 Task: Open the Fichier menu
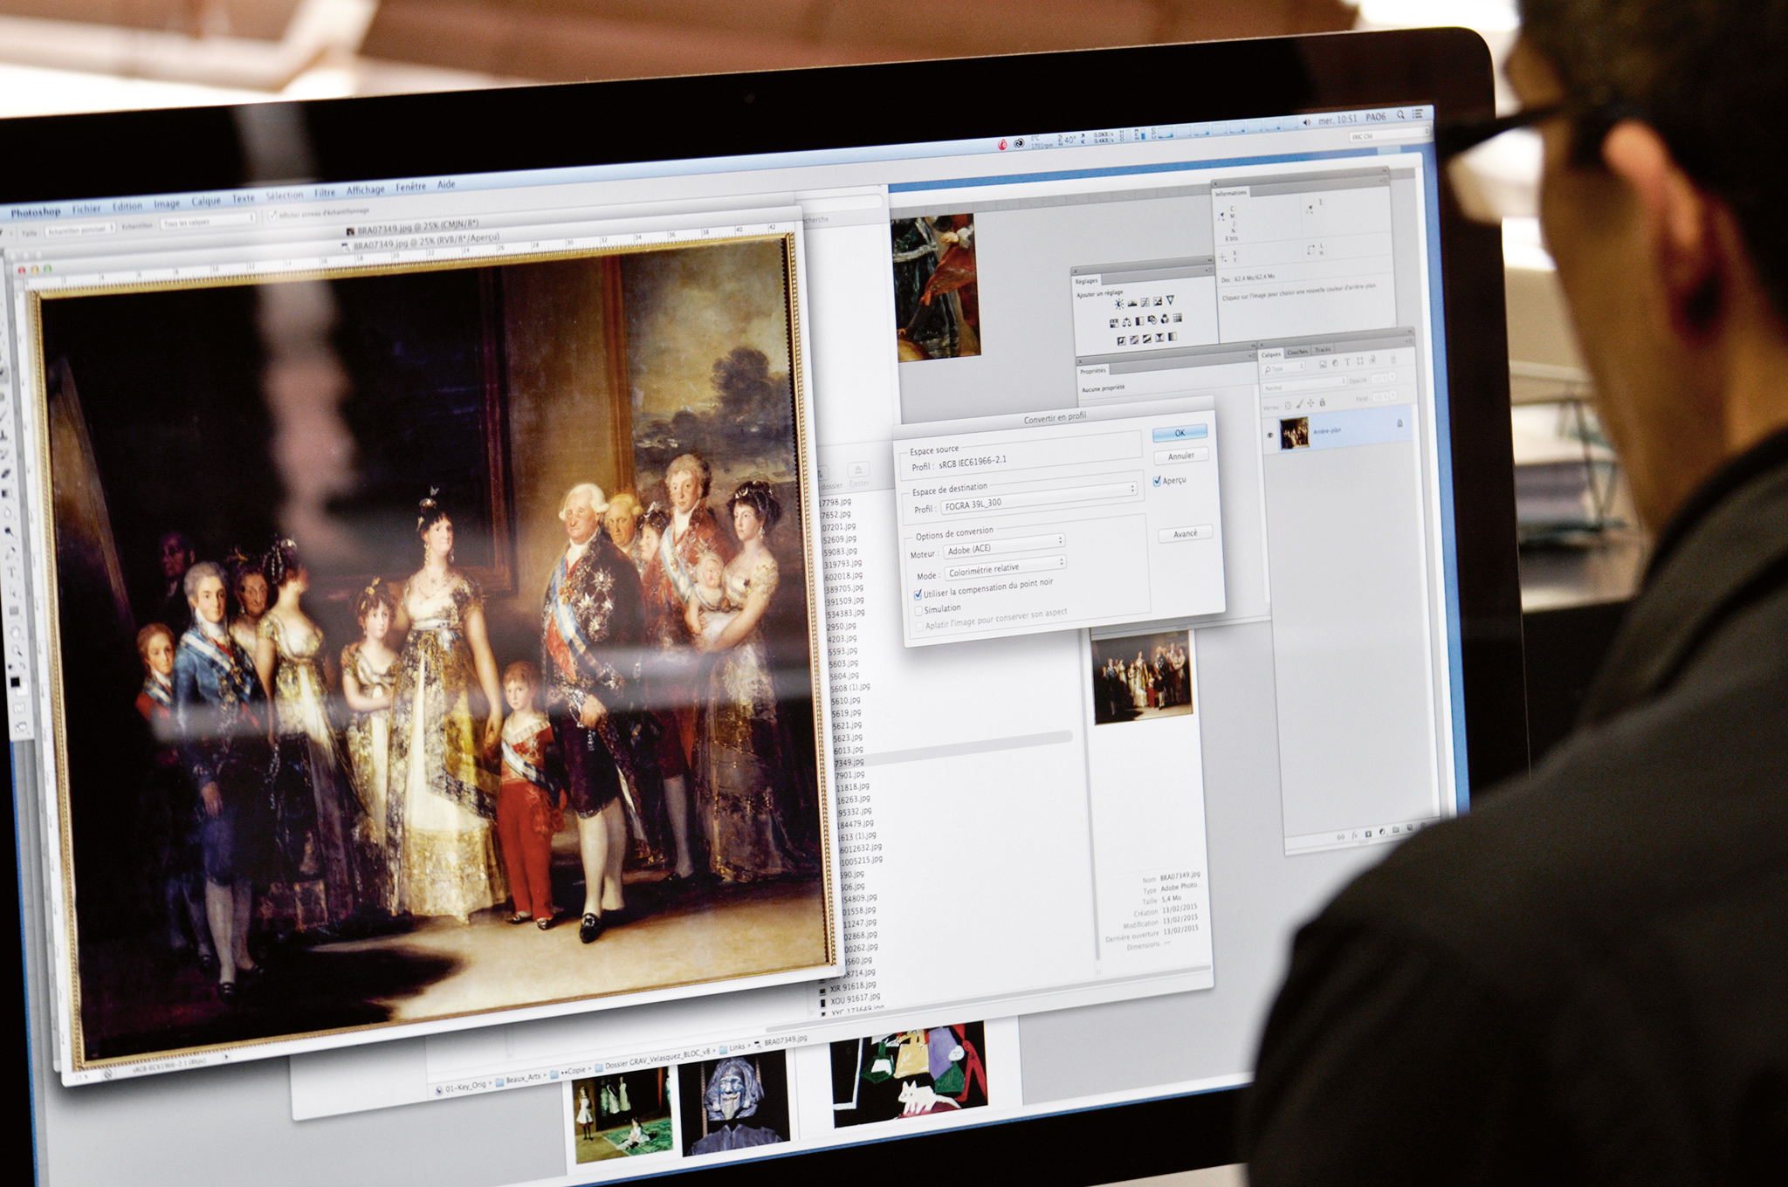(86, 209)
